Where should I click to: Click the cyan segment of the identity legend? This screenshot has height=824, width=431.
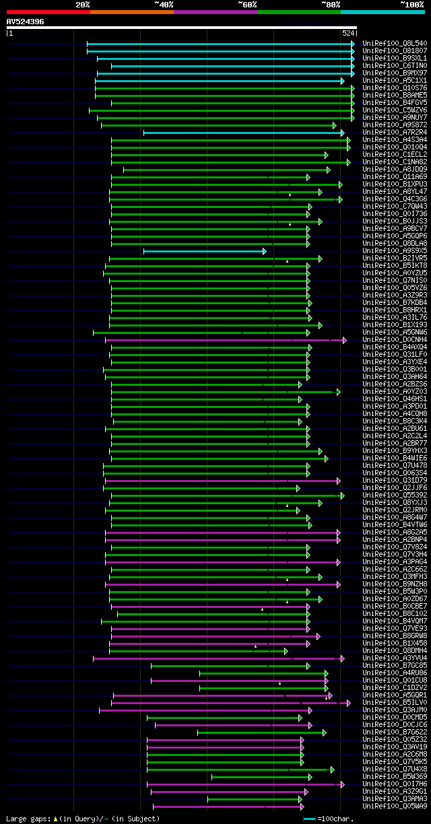pyautogui.click(x=383, y=12)
